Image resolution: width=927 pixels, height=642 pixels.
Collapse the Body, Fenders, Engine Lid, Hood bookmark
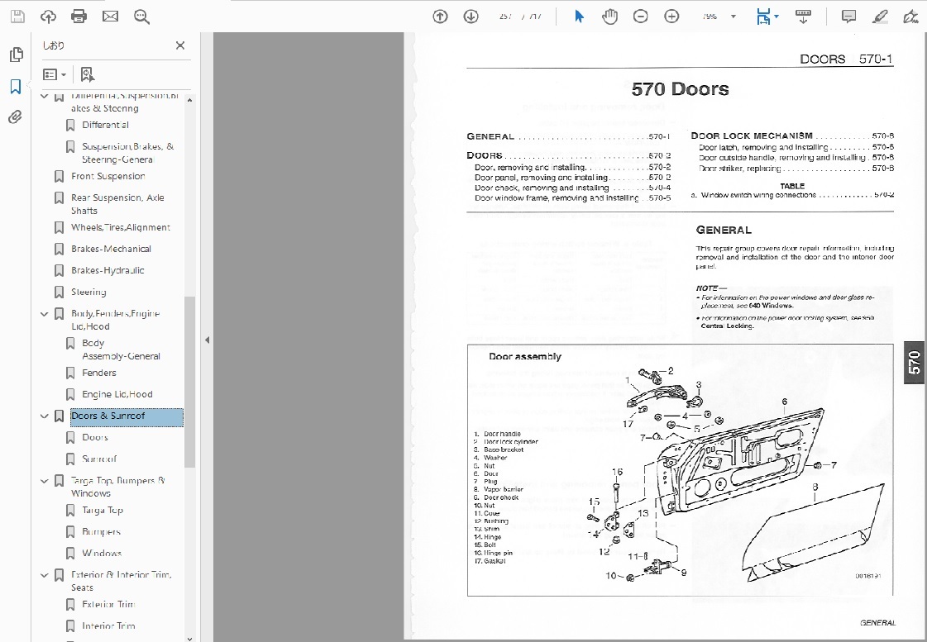click(x=45, y=314)
